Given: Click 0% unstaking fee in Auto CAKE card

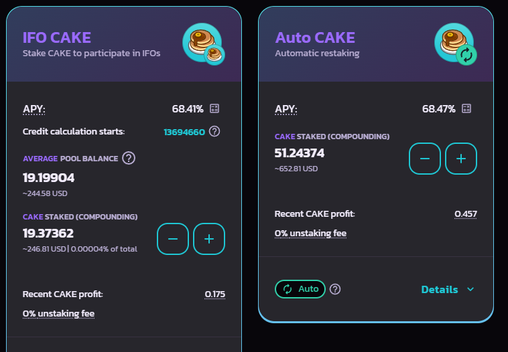Looking at the screenshot, I should (x=310, y=234).
